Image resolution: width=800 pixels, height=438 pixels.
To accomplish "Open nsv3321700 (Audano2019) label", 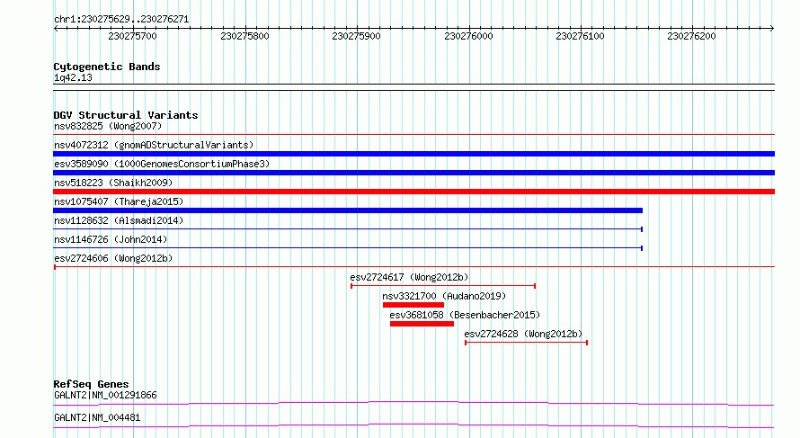I will [x=444, y=296].
